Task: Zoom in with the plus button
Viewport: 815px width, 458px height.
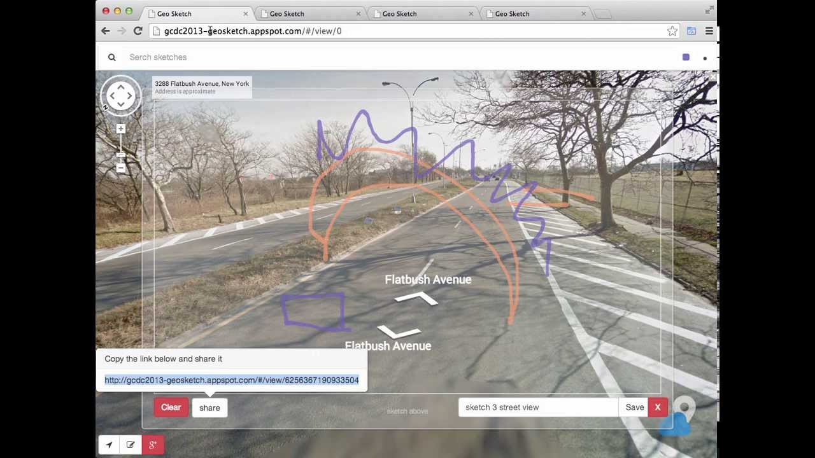Action: [120, 128]
